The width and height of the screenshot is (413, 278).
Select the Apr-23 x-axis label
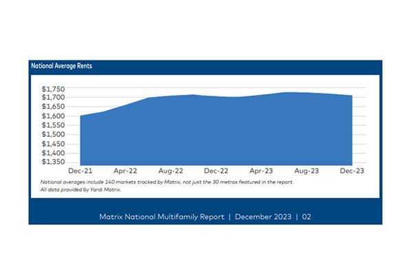click(261, 171)
